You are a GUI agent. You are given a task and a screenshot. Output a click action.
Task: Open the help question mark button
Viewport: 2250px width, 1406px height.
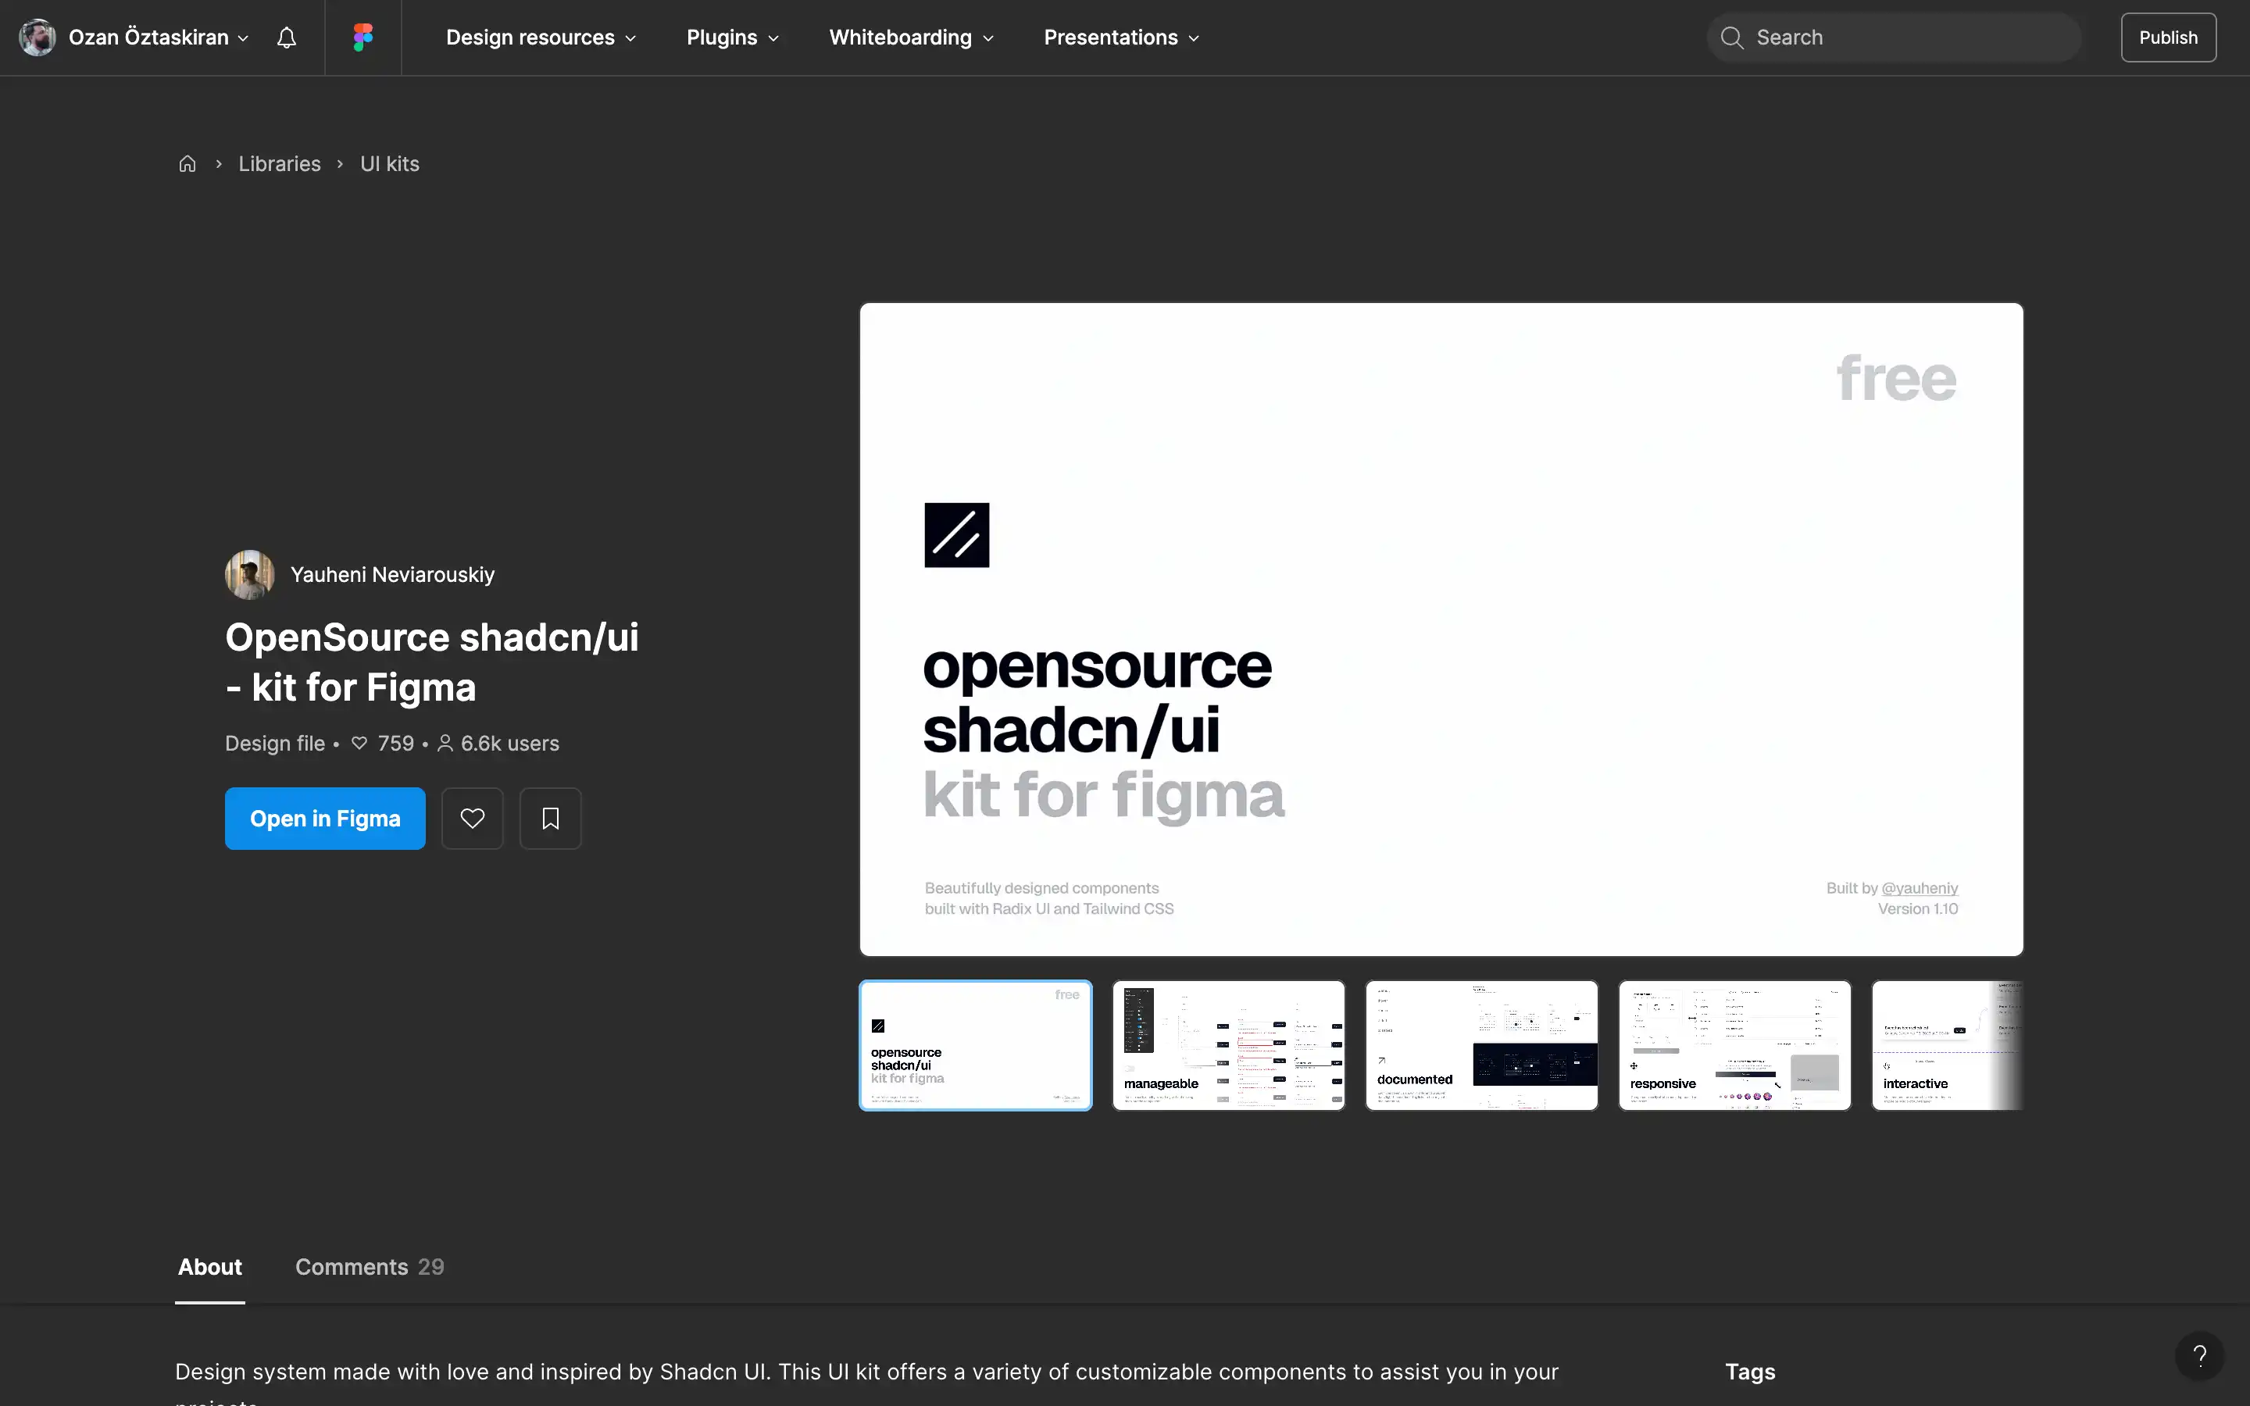(2199, 1356)
